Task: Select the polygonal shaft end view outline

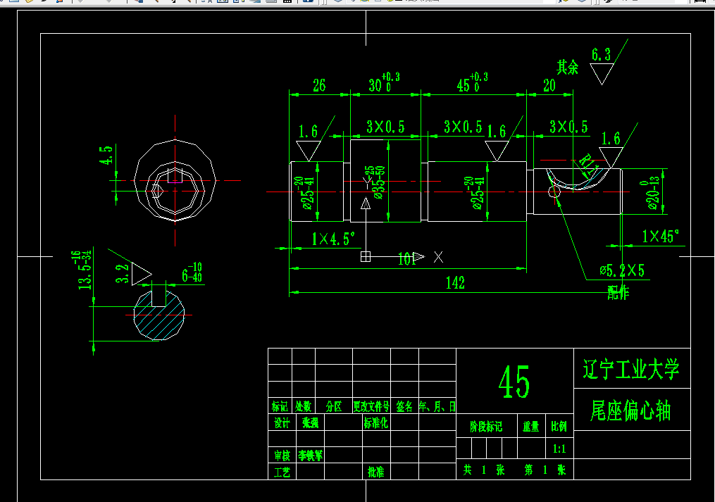Action: click(x=175, y=180)
